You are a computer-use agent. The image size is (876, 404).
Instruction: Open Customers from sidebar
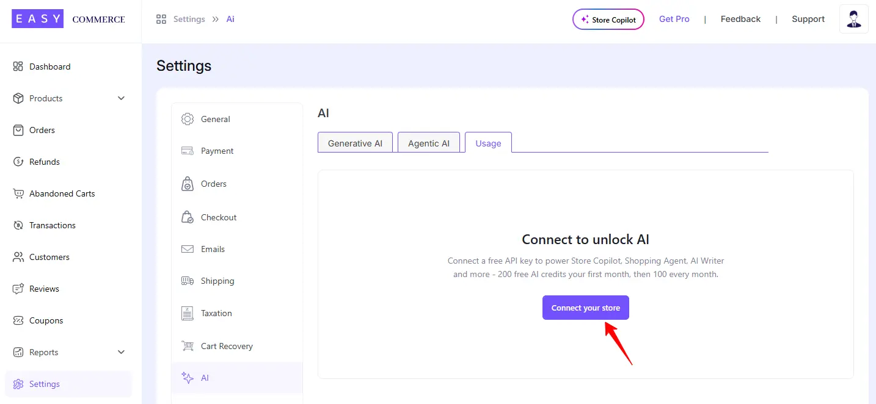68,257
